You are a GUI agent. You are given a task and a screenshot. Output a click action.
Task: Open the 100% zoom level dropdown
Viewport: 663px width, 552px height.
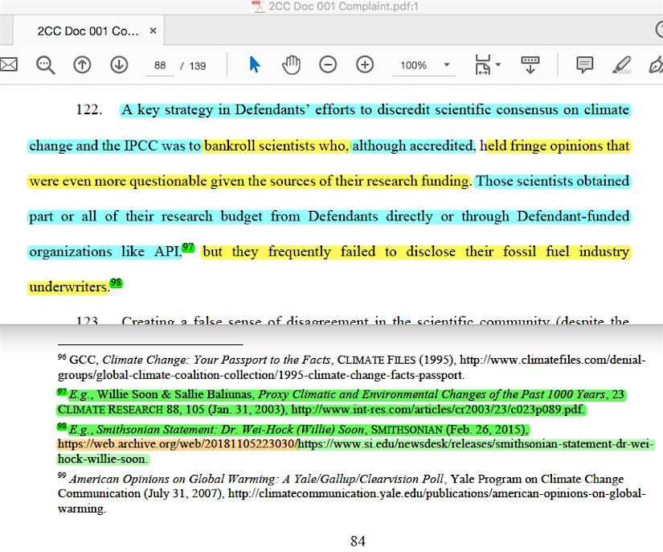coord(424,65)
